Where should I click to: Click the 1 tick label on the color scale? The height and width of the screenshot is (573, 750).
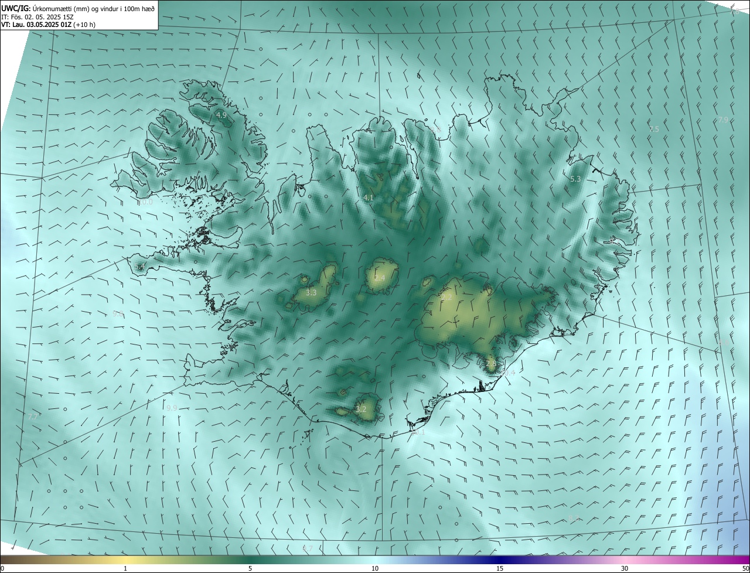[125, 568]
